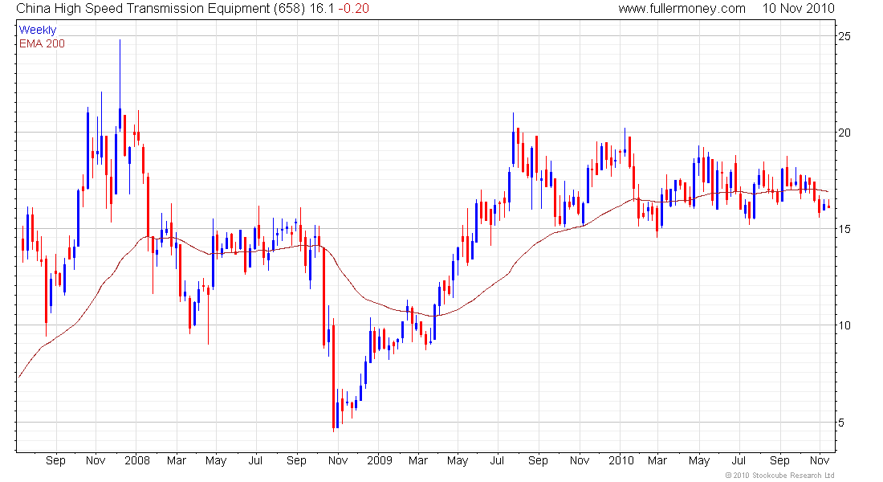Click the 'Mar' label right after 2009
883x482 pixels.
(x=418, y=460)
